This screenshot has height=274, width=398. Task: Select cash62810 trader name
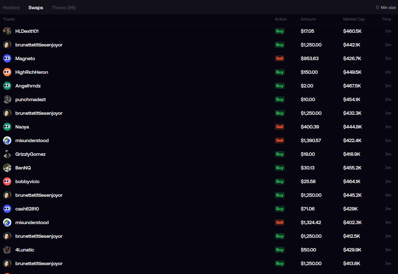click(x=27, y=209)
